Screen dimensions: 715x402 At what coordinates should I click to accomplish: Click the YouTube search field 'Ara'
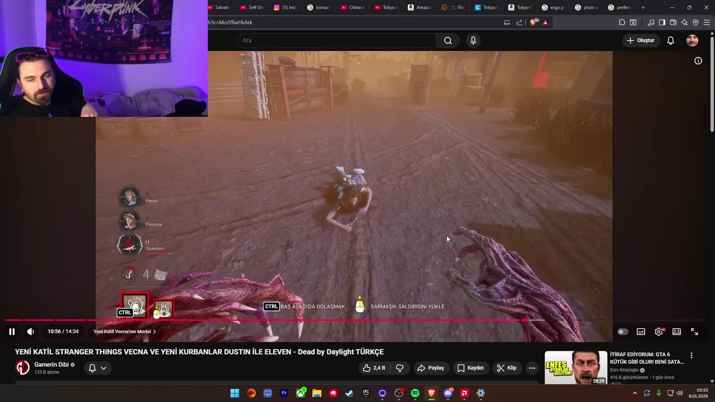pos(336,40)
